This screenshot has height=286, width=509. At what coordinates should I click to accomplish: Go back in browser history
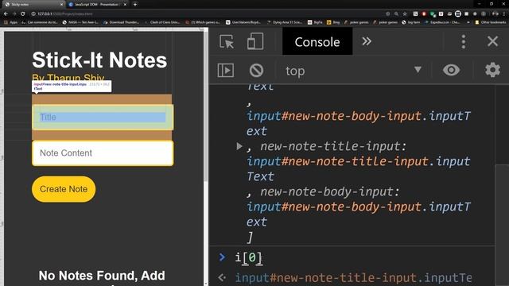tap(6, 14)
